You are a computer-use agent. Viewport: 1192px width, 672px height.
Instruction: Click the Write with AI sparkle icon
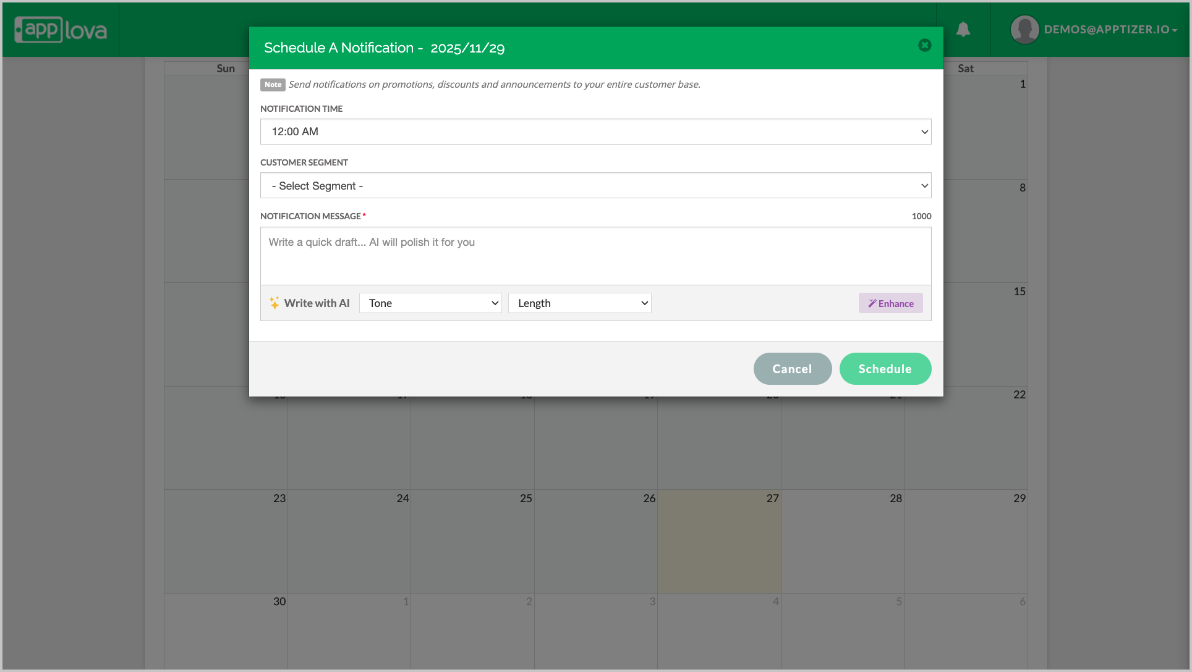point(275,303)
